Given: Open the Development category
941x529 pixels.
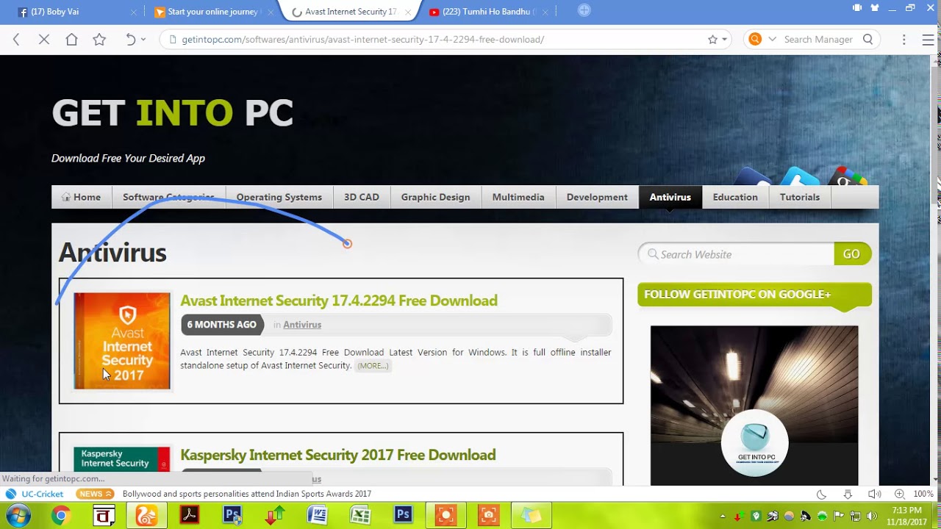Looking at the screenshot, I should pyautogui.click(x=597, y=197).
